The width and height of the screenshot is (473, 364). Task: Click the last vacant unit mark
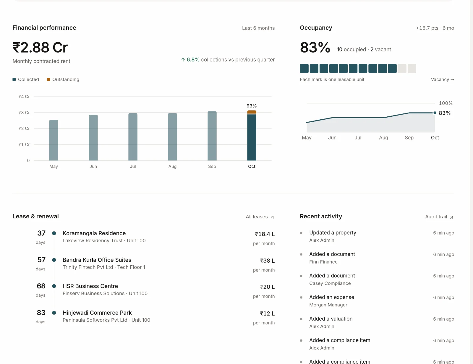tap(412, 69)
